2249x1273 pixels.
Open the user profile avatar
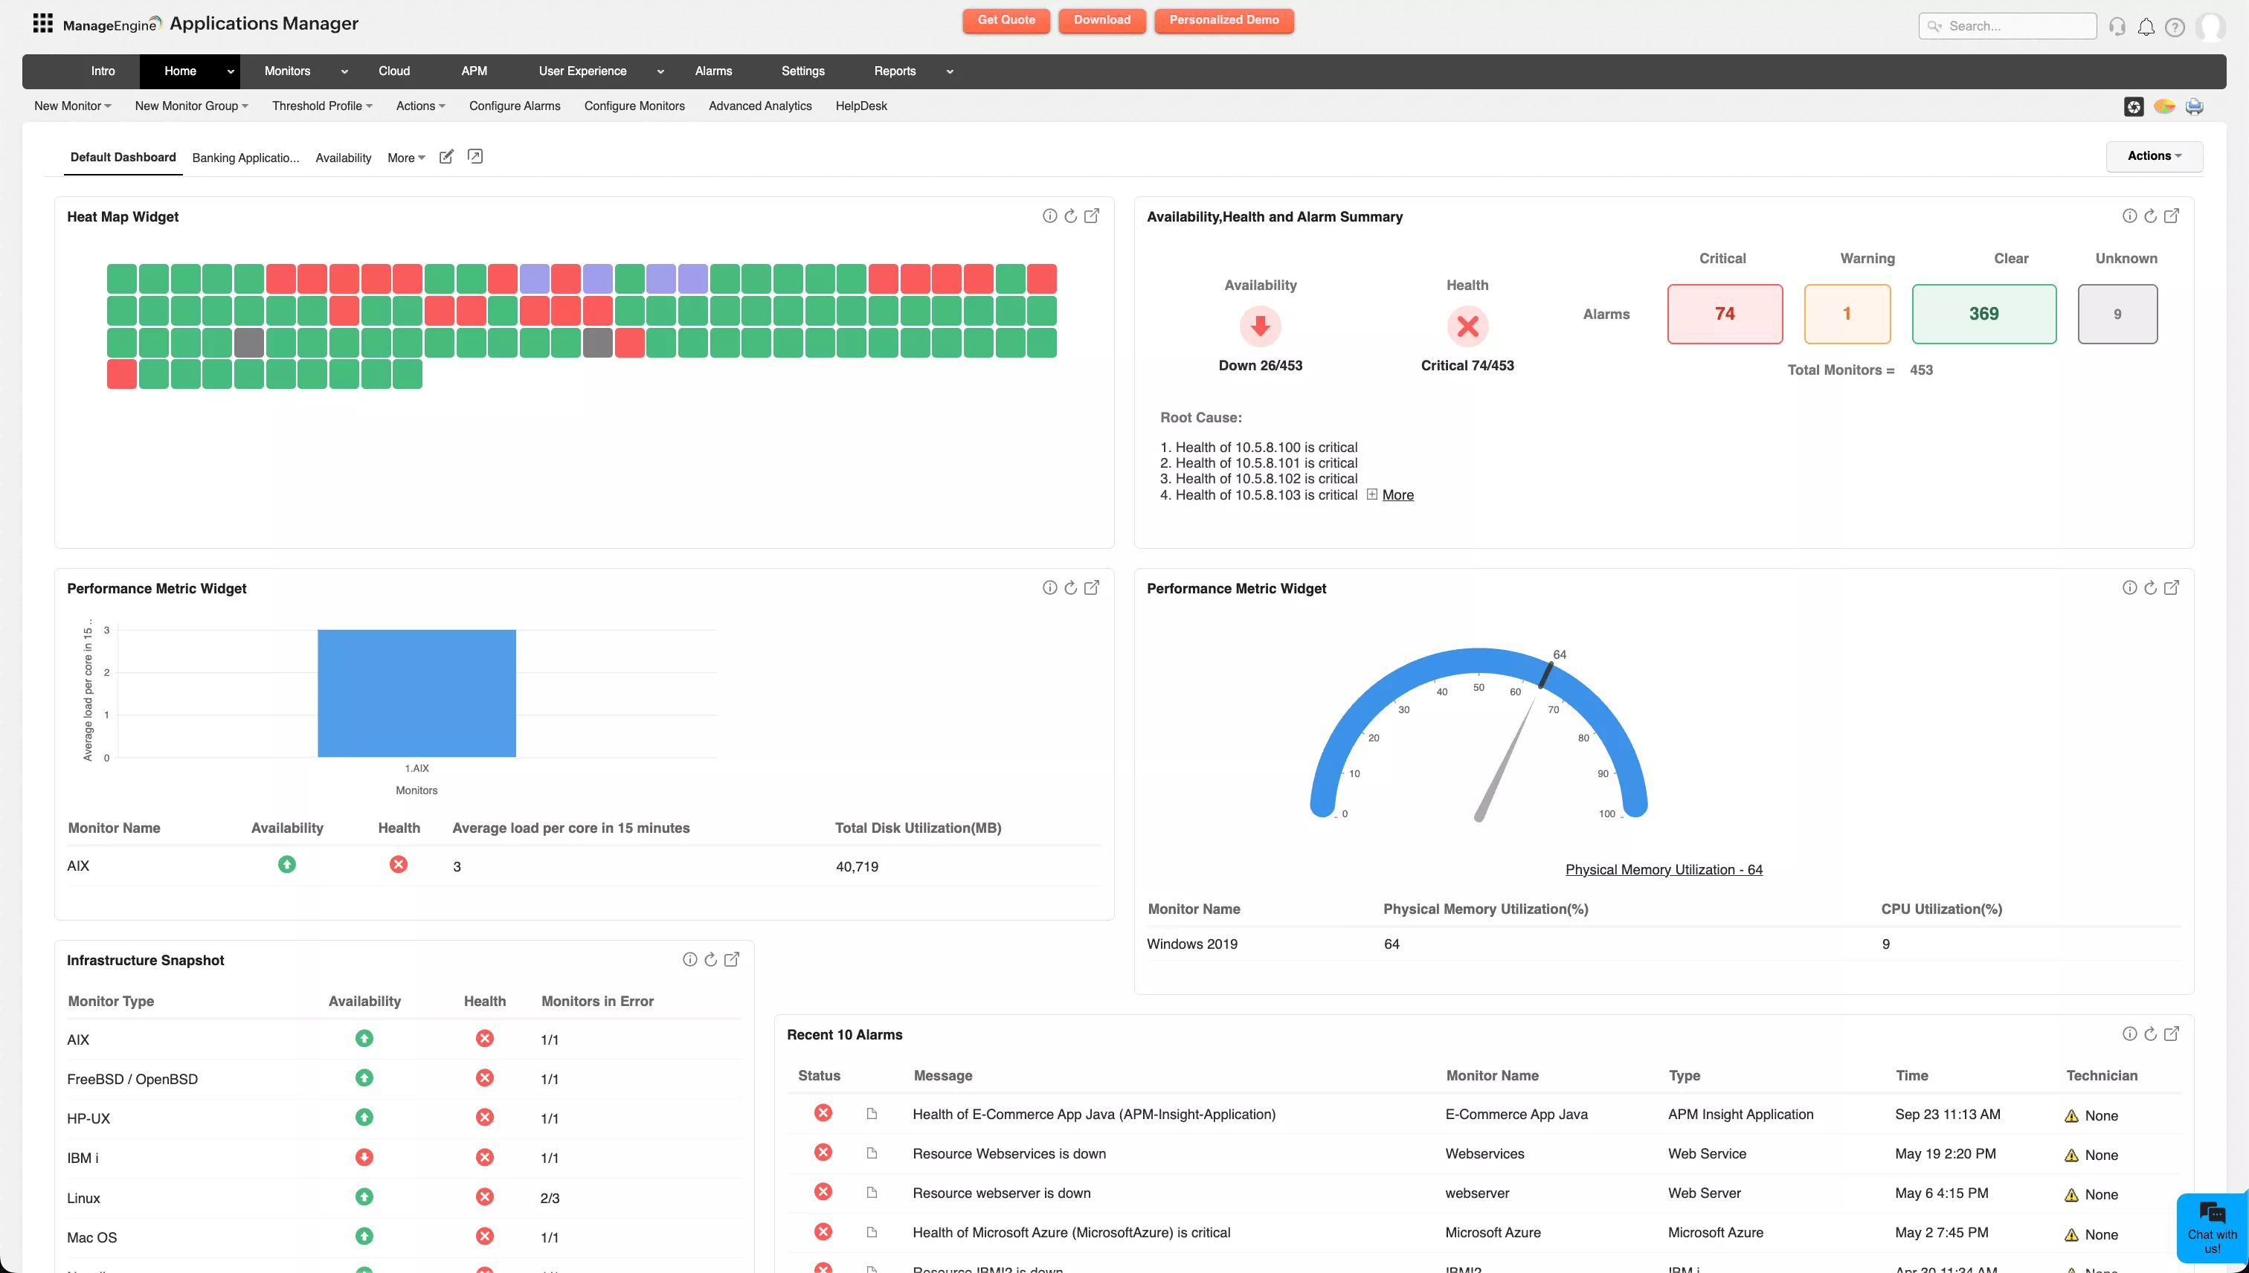point(2211,27)
